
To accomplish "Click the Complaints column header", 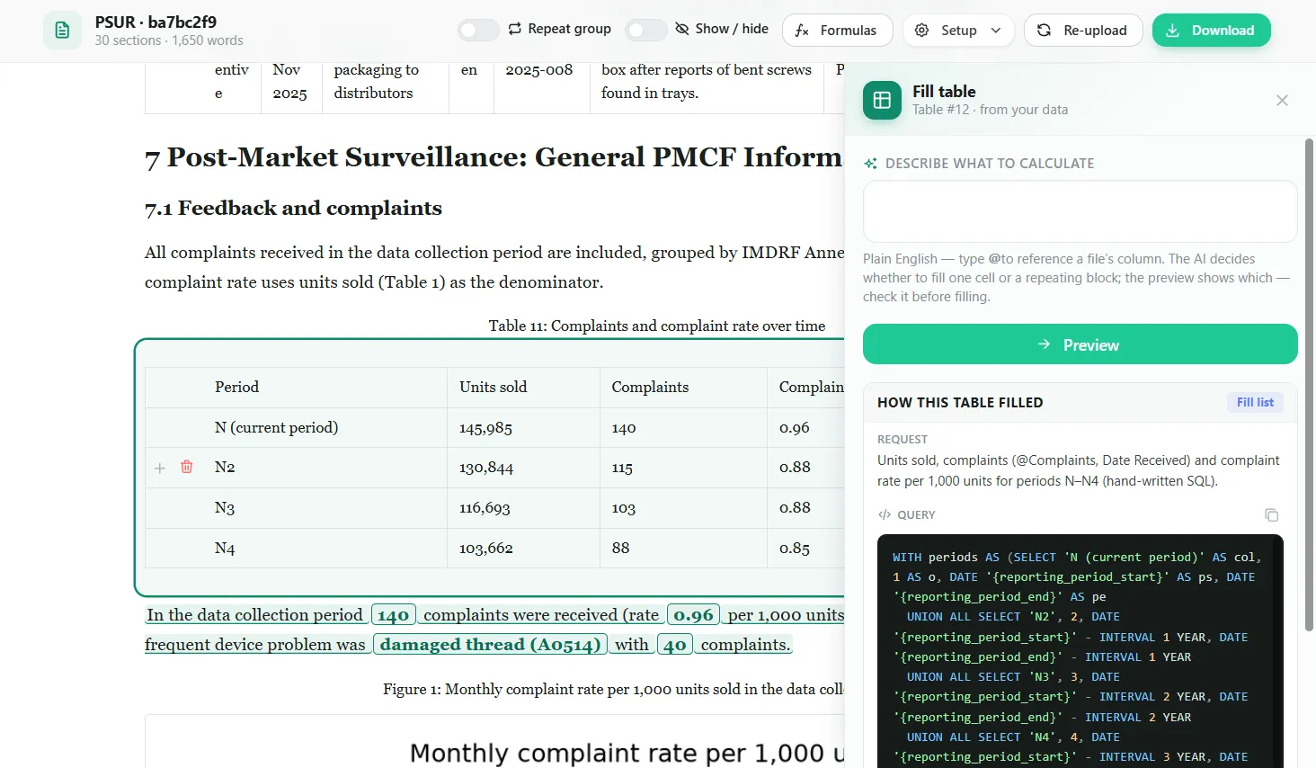I will pos(683,388).
